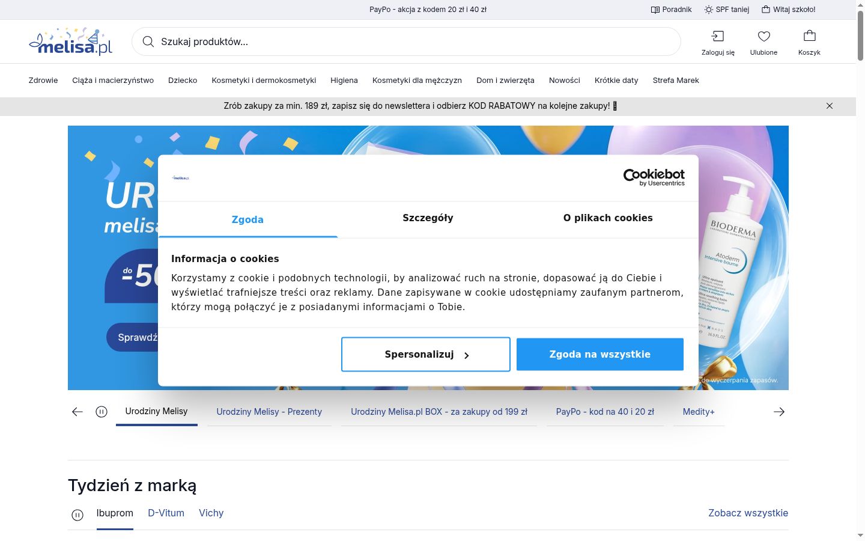Viewport: 865px width, 541px height.
Task: Open the SPF taniej link
Action: pyautogui.click(x=727, y=10)
